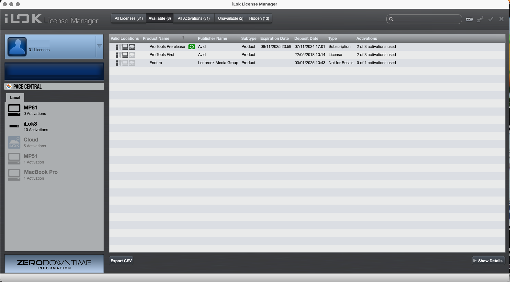510x282 pixels.
Task: Expand Show Details disclosure triangle
Action: coord(475,261)
